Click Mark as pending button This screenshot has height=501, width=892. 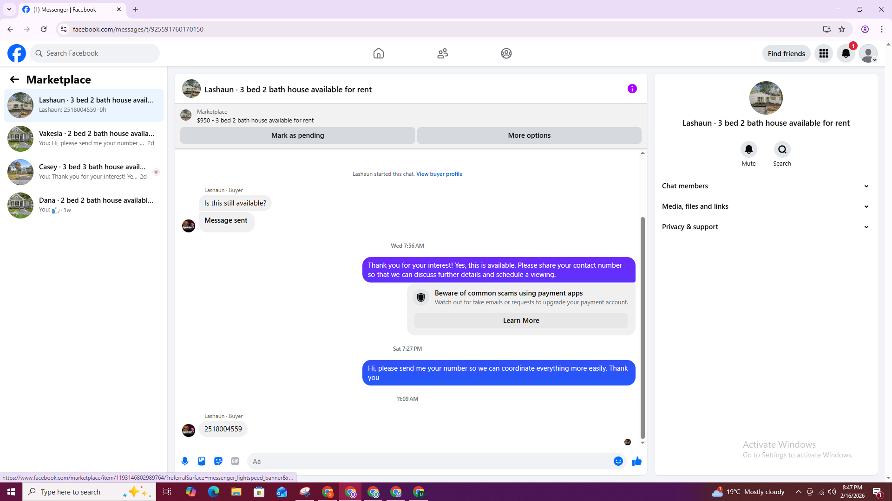[298, 135]
